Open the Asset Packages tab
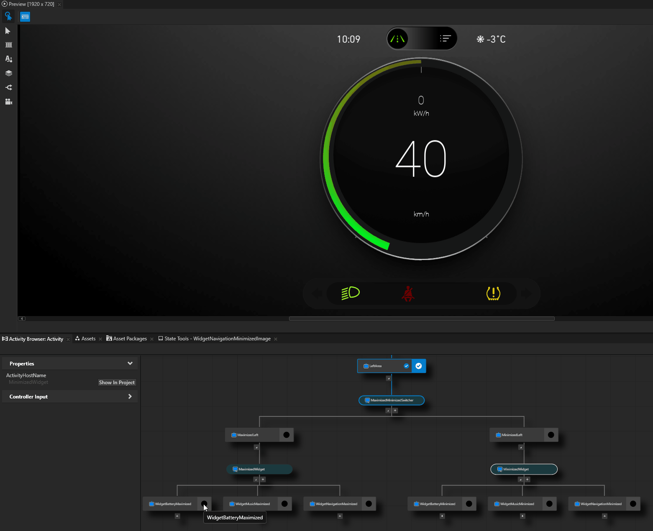The height and width of the screenshot is (531, 653). coord(130,339)
